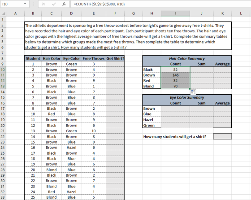Select the shirt count answer cell

coord(222,136)
